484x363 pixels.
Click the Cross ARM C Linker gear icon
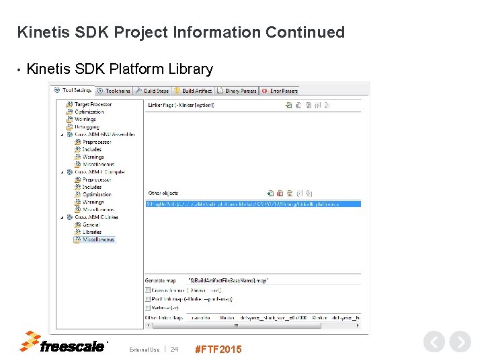point(70,217)
